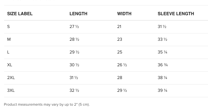Click the WIDTH column header
This screenshot has height=110, width=208.
click(x=124, y=14)
